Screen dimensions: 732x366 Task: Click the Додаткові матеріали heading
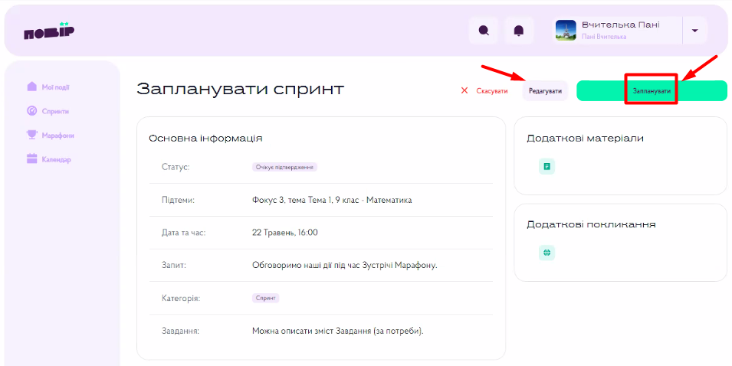click(x=586, y=139)
